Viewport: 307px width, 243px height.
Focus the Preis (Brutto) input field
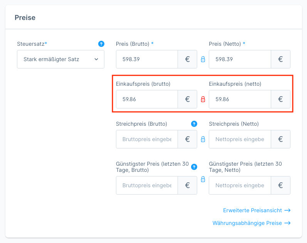pyautogui.click(x=147, y=59)
